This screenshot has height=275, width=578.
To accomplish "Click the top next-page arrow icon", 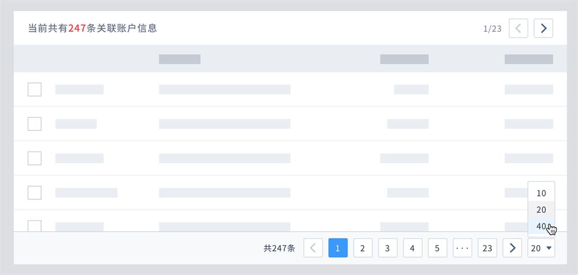I will click(543, 28).
